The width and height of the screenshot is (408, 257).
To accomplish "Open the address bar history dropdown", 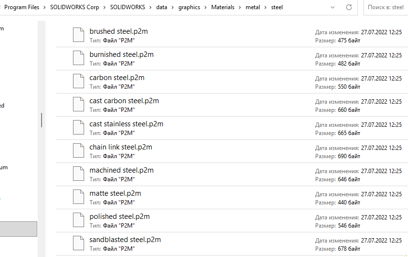I will pos(333,7).
